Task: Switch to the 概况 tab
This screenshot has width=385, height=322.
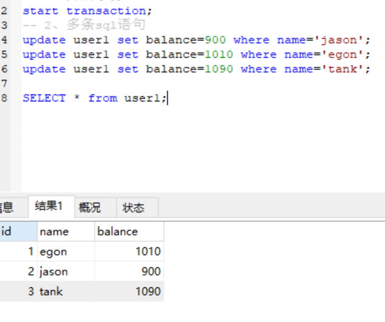Action: click(95, 207)
